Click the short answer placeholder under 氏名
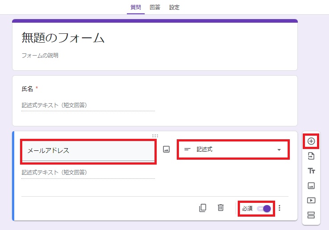Screen dimensions: 329x230 click(x=88, y=105)
